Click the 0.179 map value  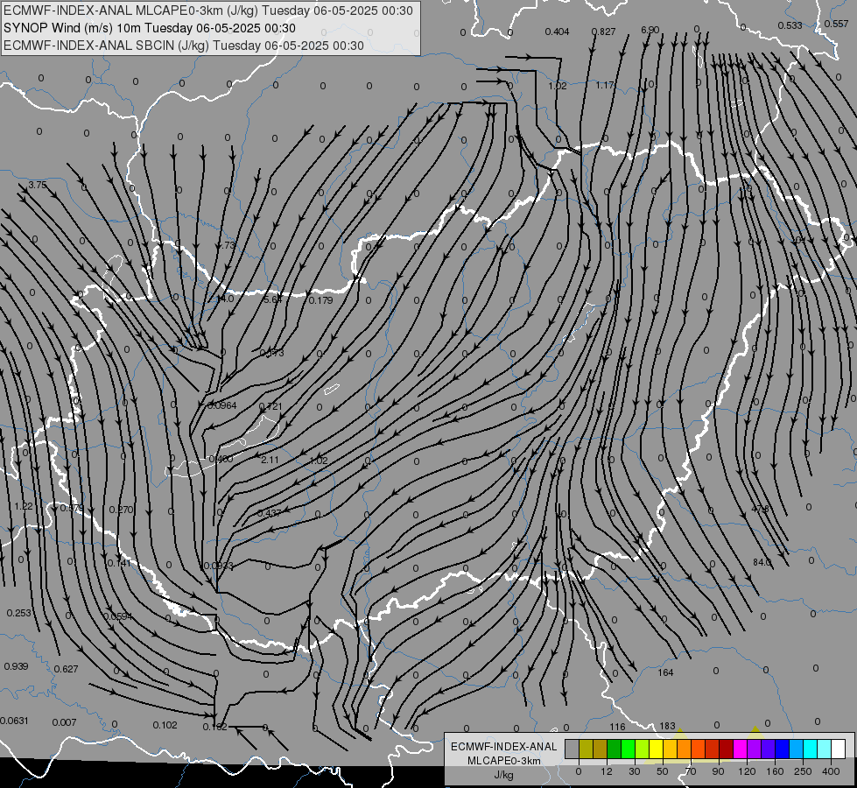pyautogui.click(x=321, y=300)
